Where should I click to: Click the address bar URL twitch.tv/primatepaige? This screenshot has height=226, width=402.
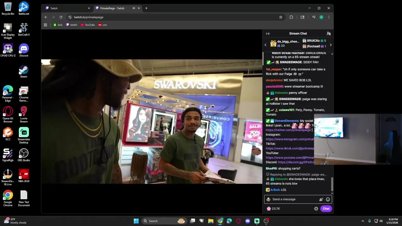[89, 17]
